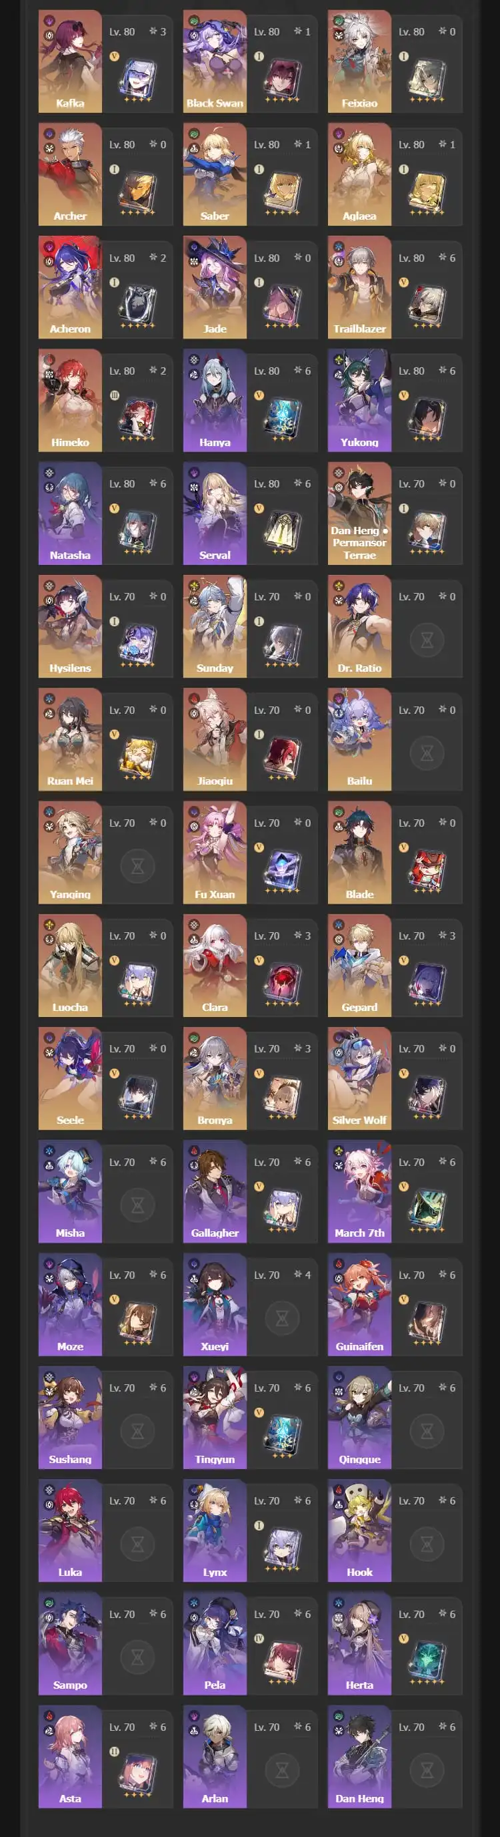Click the empty light cone slot for Dr. Ratio
The image size is (500, 1837).
[x=427, y=640]
